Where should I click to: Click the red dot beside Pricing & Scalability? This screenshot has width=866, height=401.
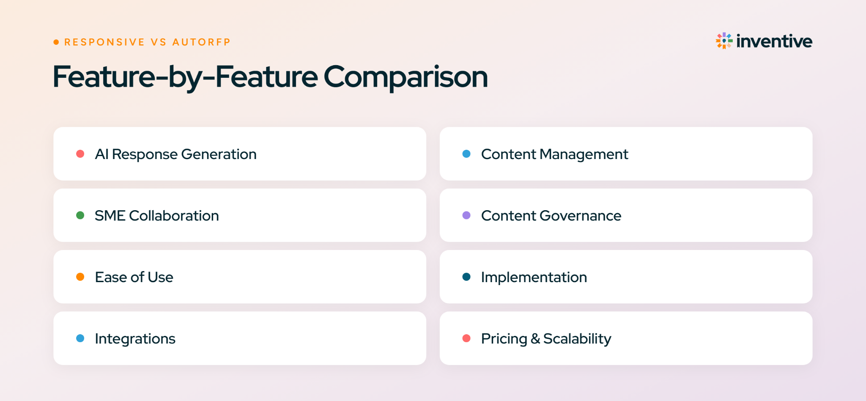pos(466,338)
